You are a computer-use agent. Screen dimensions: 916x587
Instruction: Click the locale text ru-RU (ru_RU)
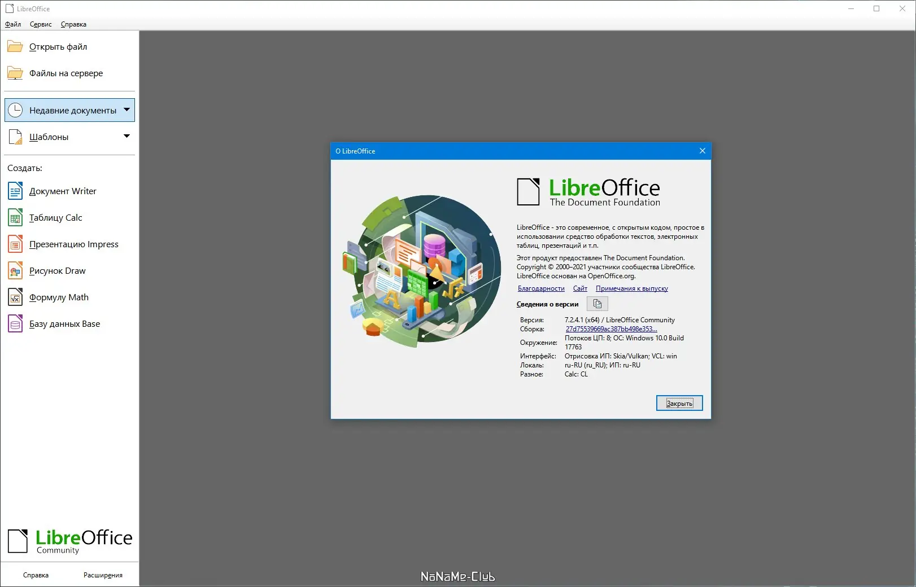[585, 365]
